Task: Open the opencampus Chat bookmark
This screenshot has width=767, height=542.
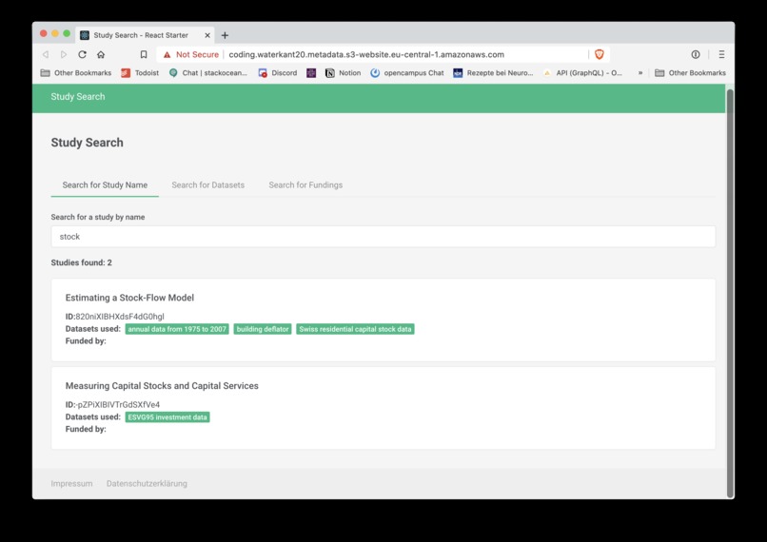Action: tap(407, 73)
